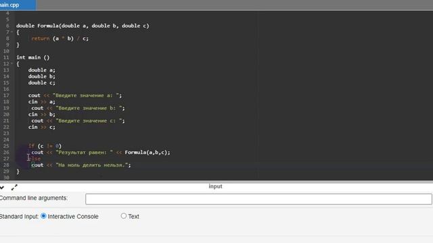
Task: Click the 'double c;' declaration line
Action: point(42,82)
